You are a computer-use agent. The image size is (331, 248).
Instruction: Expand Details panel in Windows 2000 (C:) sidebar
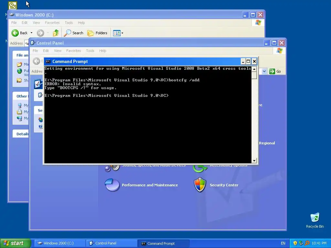[x=21, y=134]
